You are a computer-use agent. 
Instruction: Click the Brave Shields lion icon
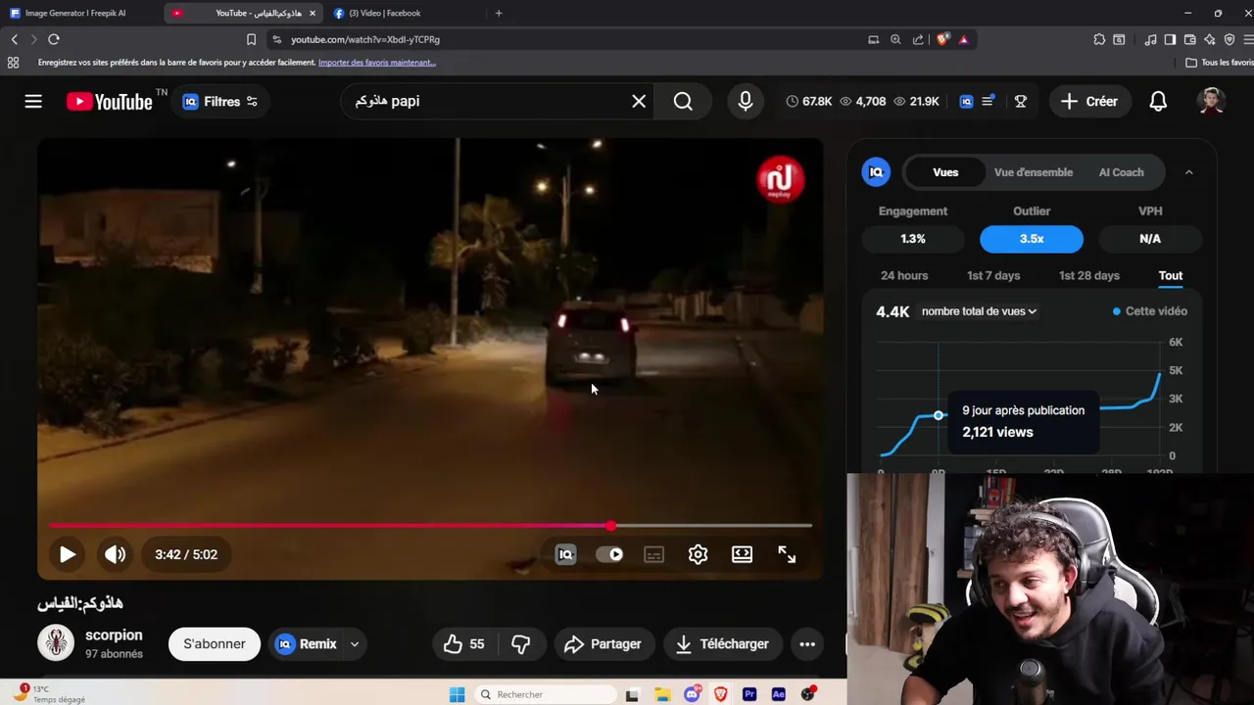[x=942, y=39]
